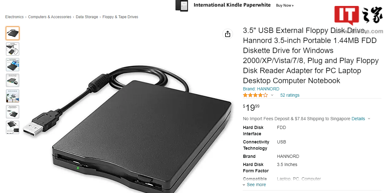Expand product specs with See more
389x193 pixels.
coord(254,185)
